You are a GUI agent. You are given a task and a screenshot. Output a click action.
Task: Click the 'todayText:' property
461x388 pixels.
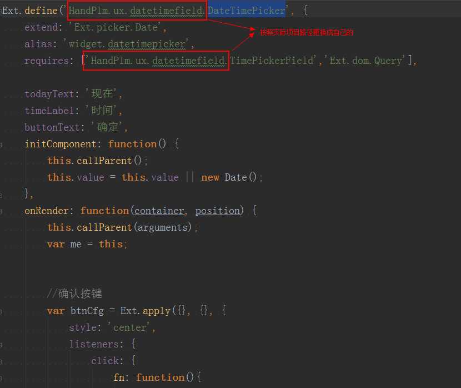(x=52, y=94)
